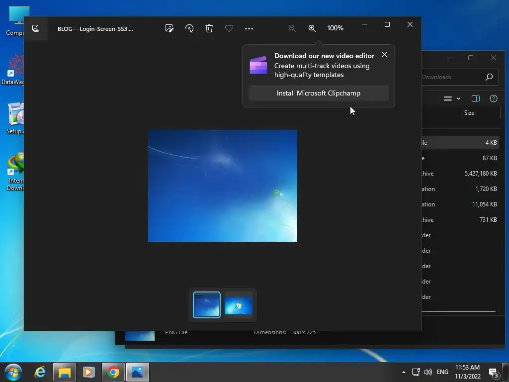Rotate the image with the rotate icon
The image size is (509, 382).
(x=189, y=28)
